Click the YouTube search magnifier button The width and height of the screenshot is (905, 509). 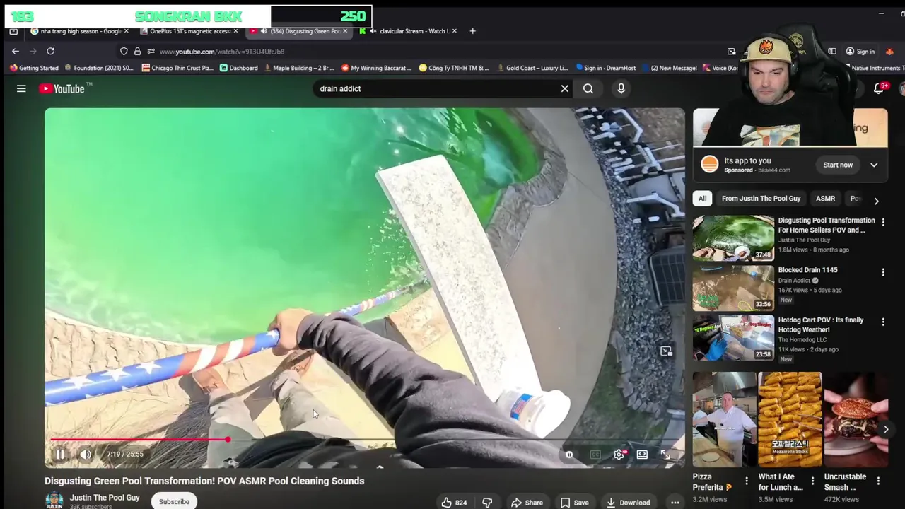(588, 88)
